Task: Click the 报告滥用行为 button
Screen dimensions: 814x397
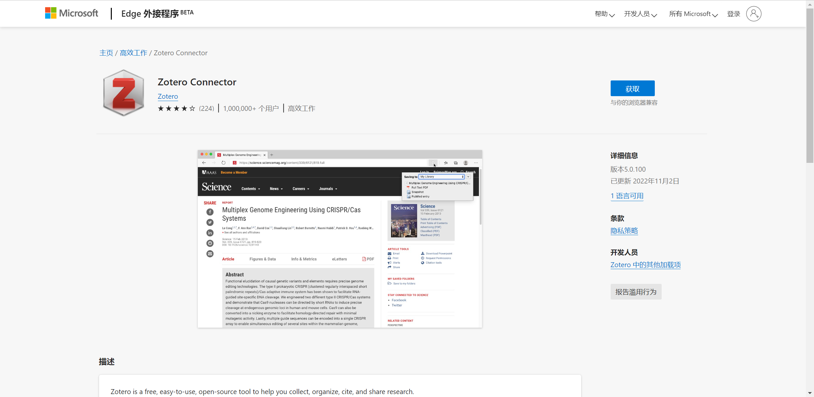Action: tap(636, 292)
